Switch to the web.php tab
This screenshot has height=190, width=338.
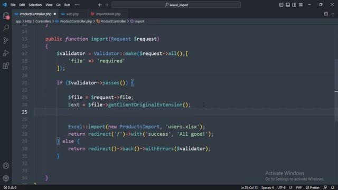click(x=72, y=14)
